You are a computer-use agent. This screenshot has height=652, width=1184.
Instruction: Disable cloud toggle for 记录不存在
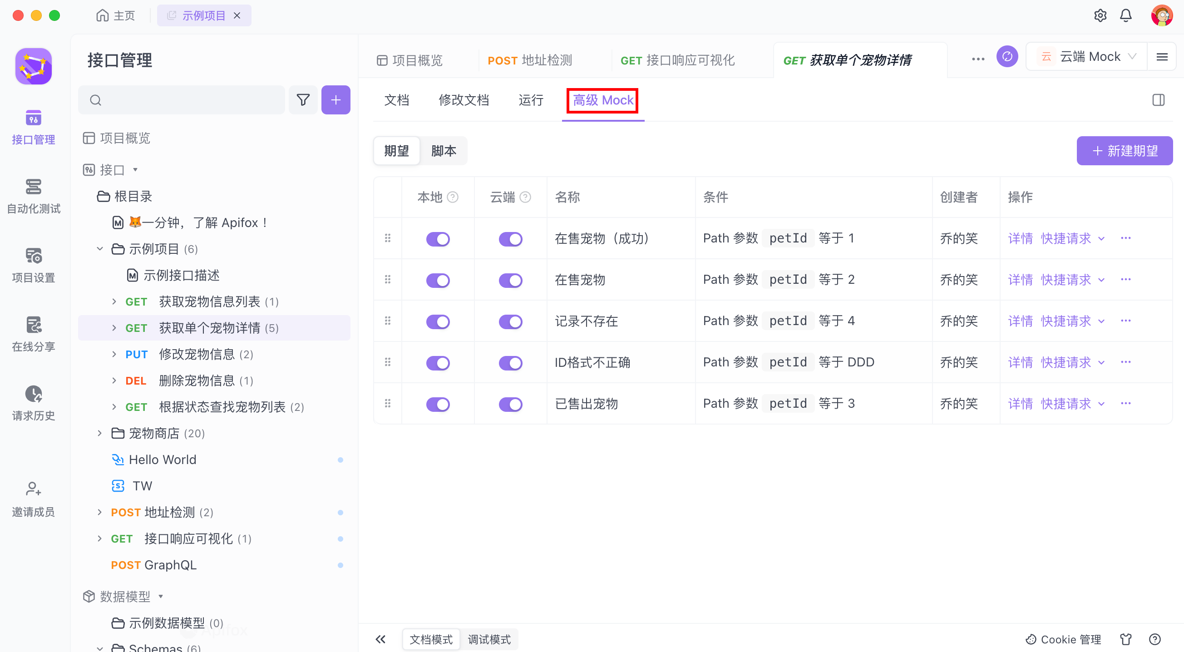(x=510, y=321)
